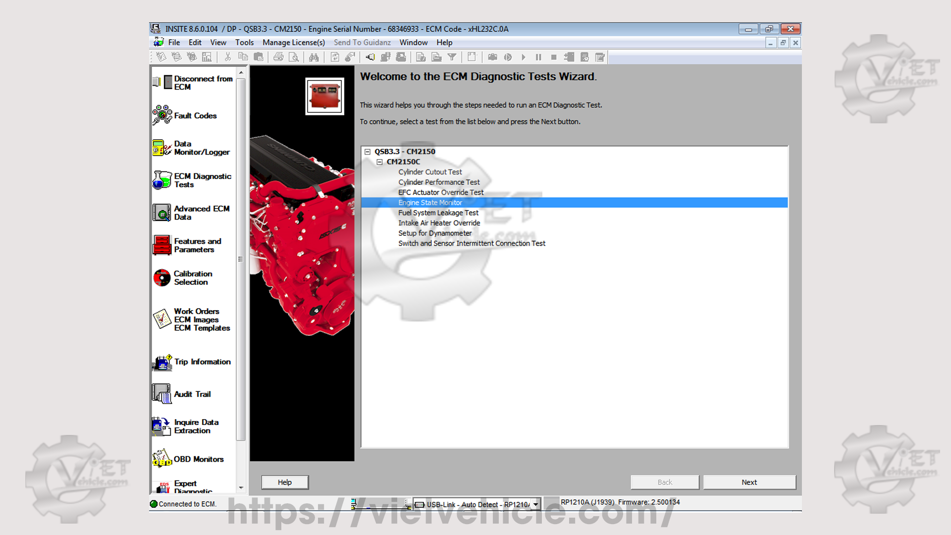The image size is (951, 535).
Task: Click the sidebar scroll down arrow
Action: coord(241,487)
